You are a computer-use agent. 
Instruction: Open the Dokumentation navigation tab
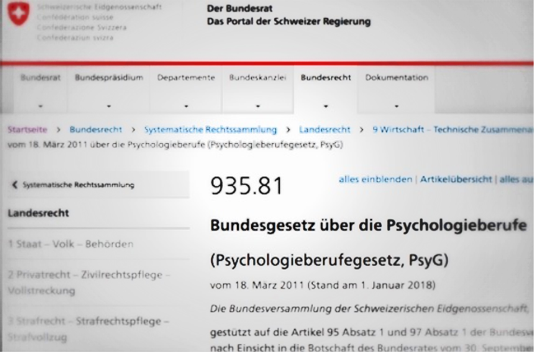(x=397, y=90)
